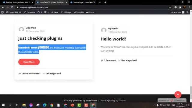Viewport: 192px width, 108px height.
Task: Click the updates counter icon
Action: click(40, 12)
